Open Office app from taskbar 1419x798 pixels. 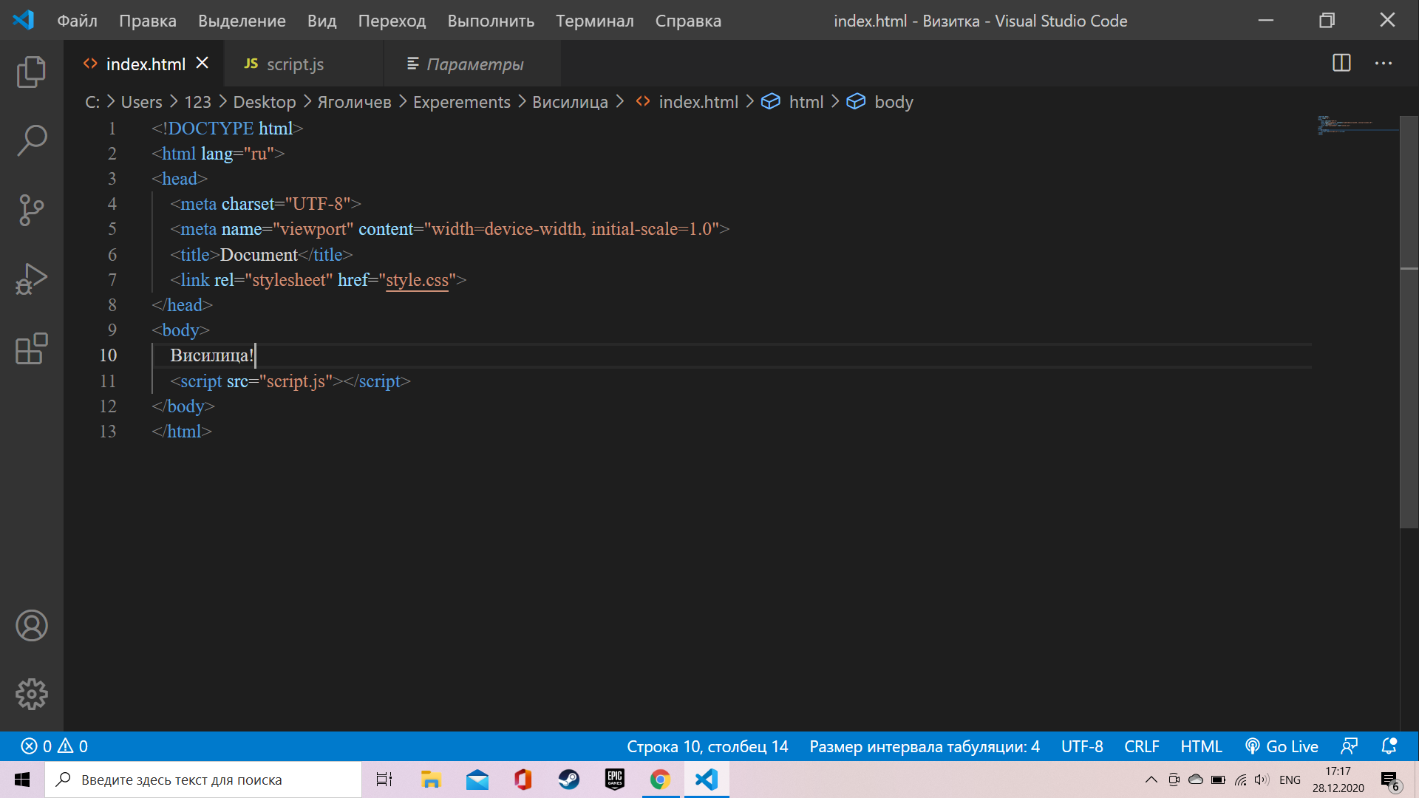click(x=523, y=780)
